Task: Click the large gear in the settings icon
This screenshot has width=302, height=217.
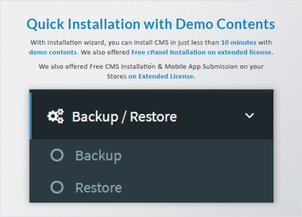Action: pyautogui.click(x=52, y=116)
